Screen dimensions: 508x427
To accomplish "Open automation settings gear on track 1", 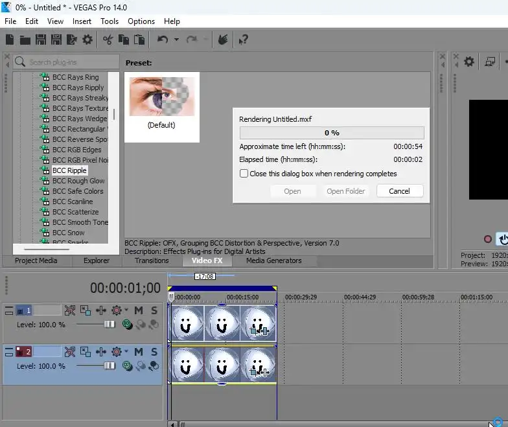I will pos(117,310).
